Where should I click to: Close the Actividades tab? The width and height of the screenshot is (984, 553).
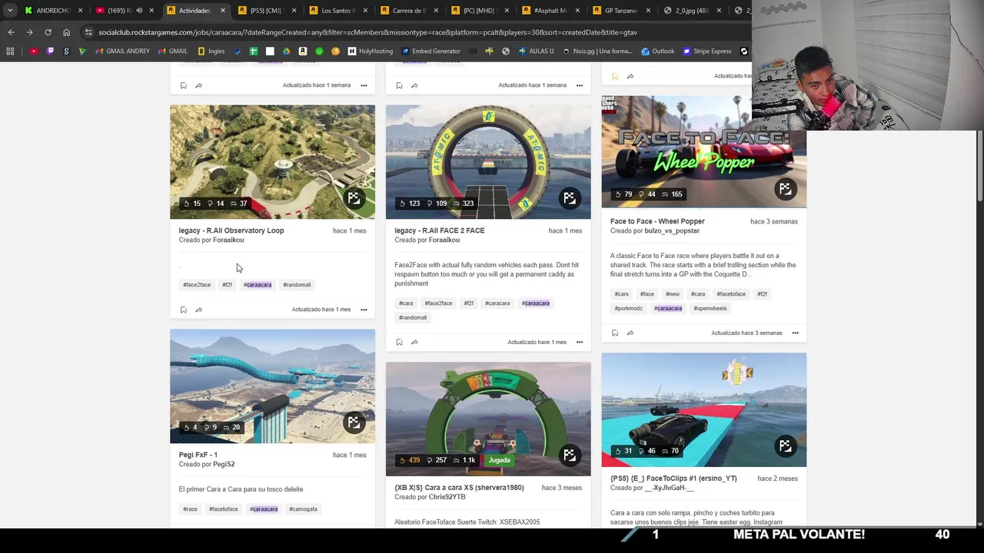pyautogui.click(x=223, y=11)
